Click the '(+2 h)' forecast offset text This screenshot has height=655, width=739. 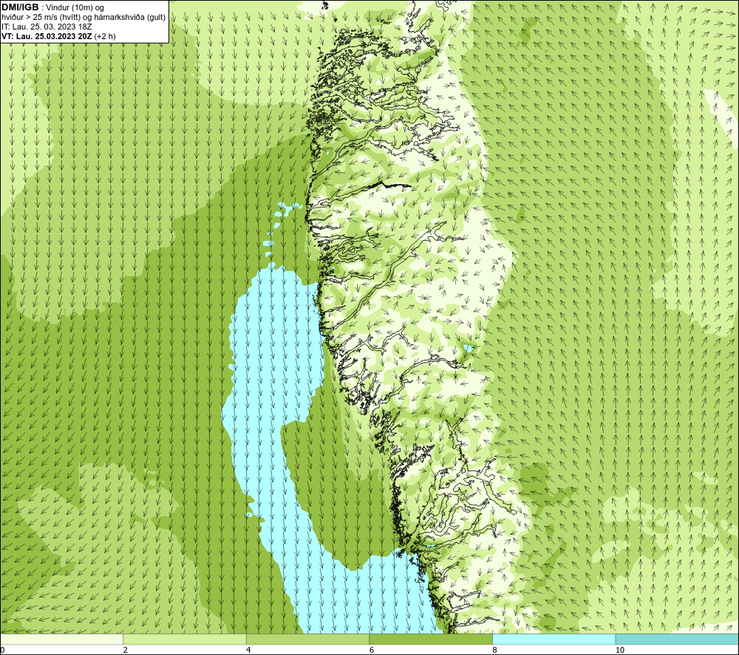(105, 35)
